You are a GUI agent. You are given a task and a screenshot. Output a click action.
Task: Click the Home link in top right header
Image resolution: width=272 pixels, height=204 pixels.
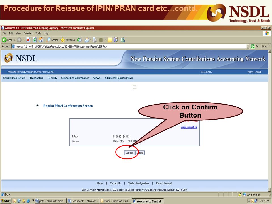click(x=250, y=72)
